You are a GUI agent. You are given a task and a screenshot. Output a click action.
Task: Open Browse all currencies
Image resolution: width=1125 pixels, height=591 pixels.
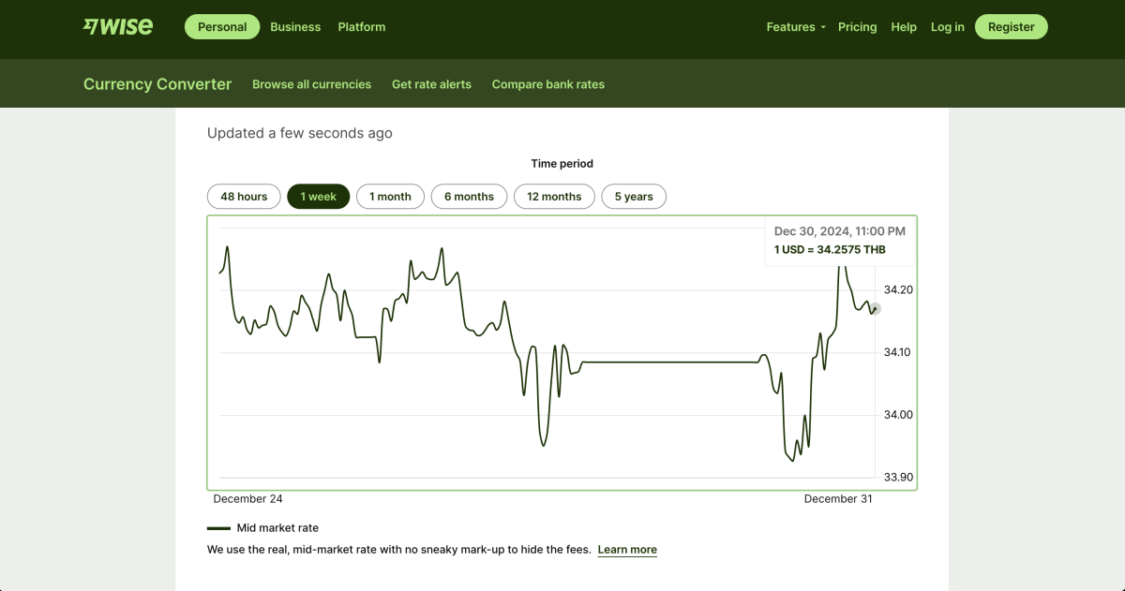click(311, 84)
